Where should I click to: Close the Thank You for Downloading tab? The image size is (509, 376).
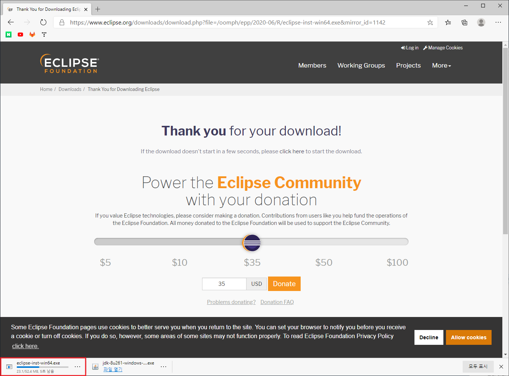(86, 9)
